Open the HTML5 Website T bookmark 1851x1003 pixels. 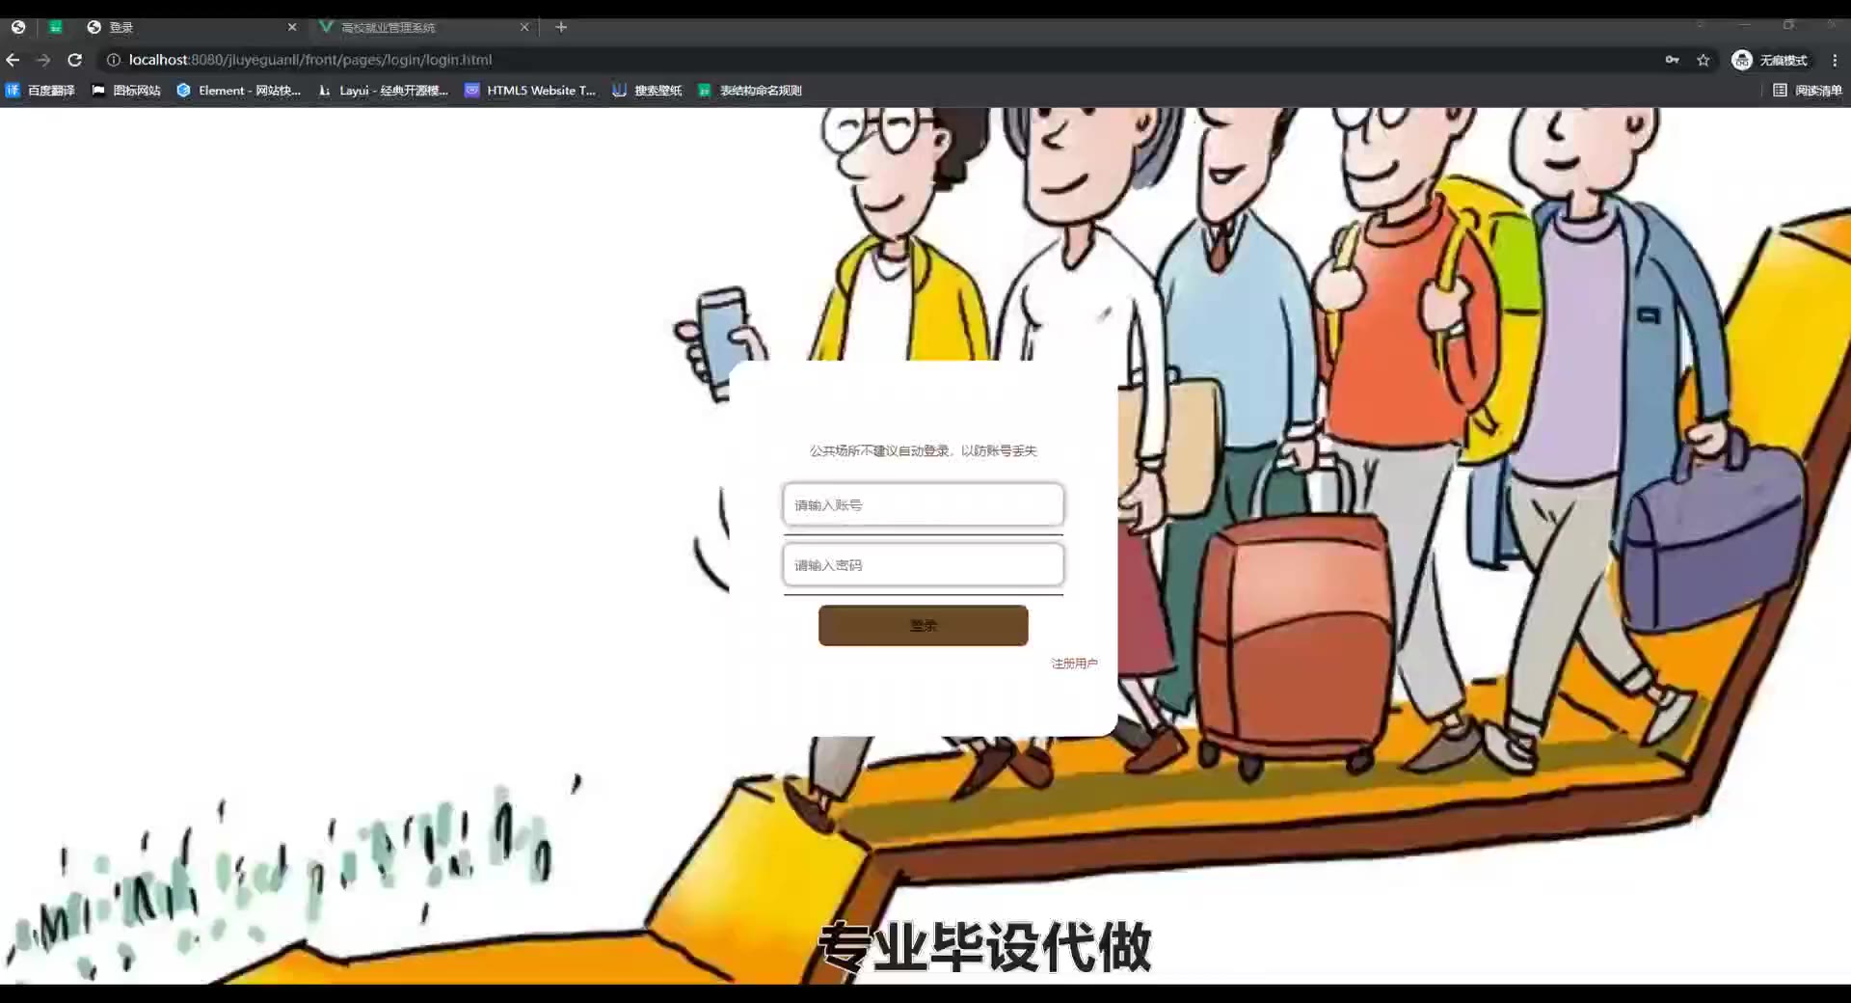click(x=530, y=91)
